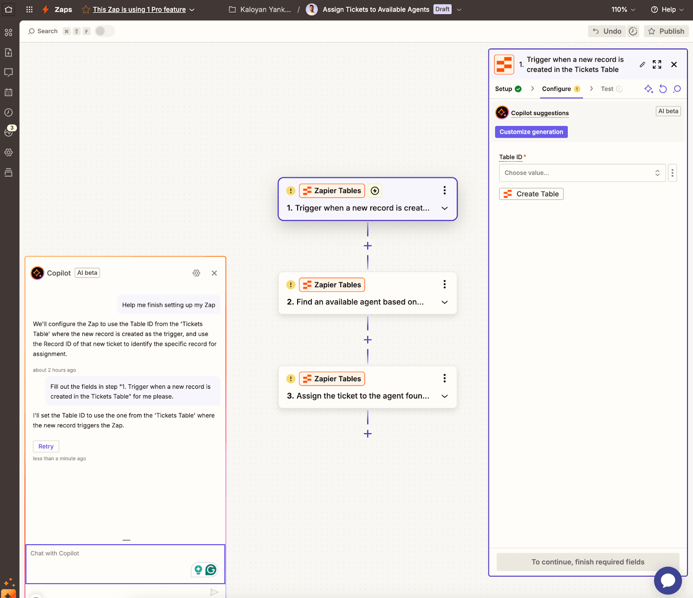Open the sidebar apps overview icon
The height and width of the screenshot is (598, 693).
(8, 32)
